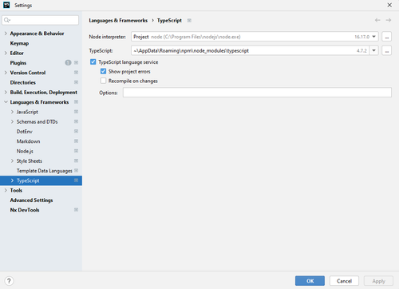
Task: Click project-level icon next to Plugins
Action: coord(76,62)
